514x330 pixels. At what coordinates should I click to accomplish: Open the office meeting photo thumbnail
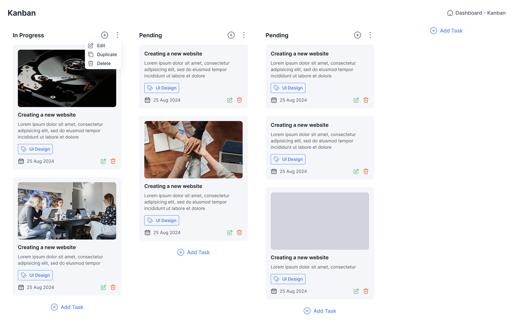pos(67,211)
